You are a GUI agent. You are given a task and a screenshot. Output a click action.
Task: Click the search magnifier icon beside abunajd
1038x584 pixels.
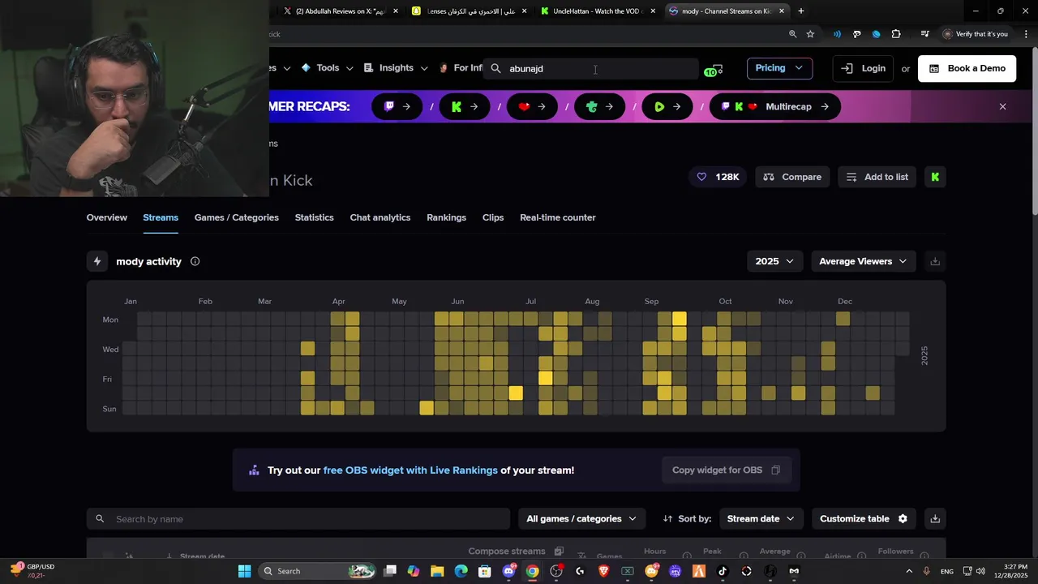[495, 69]
